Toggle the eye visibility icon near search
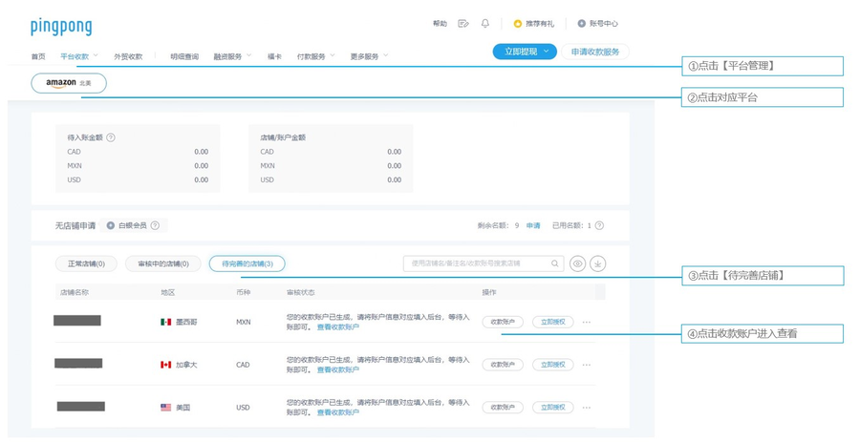 coord(577,263)
